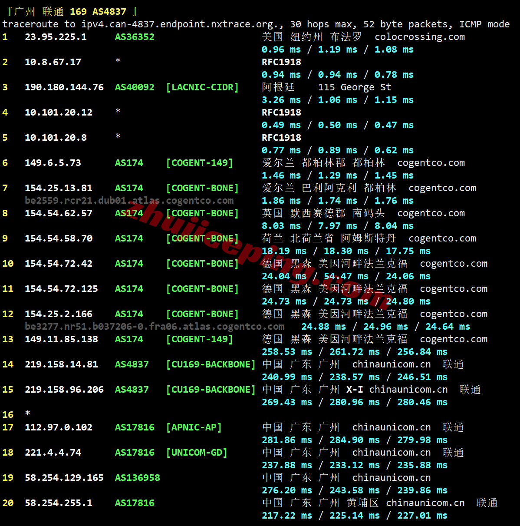The width and height of the screenshot is (520, 526).
Task: Click the asterisk on hop 16
Action: pos(27,413)
